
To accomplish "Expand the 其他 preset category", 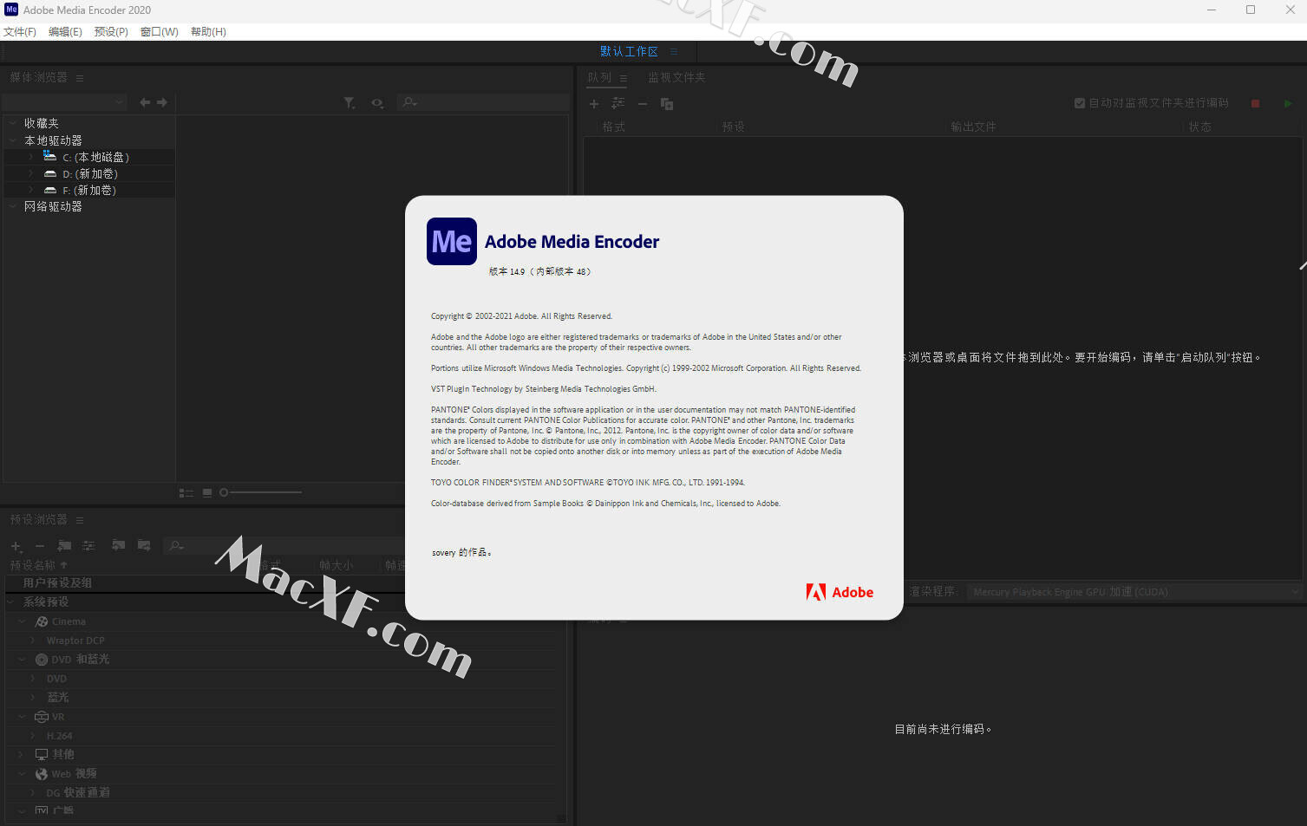I will tap(22, 755).
